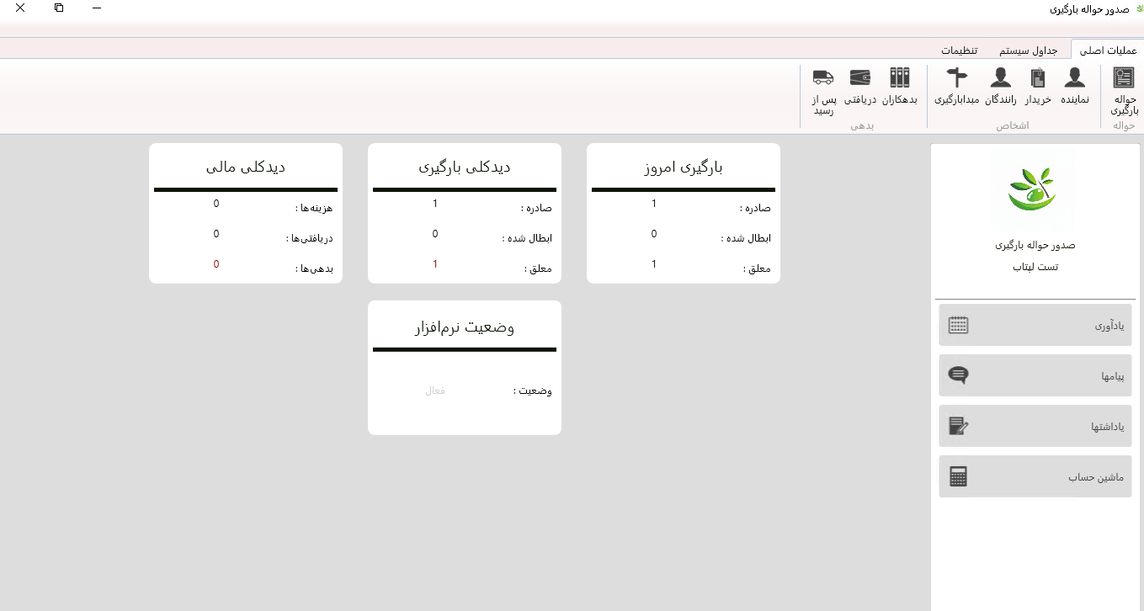This screenshot has height=611, width=1144.
Task: Click the red بدهی‌ها value in دیدکلی مالی
Action: coord(216,264)
